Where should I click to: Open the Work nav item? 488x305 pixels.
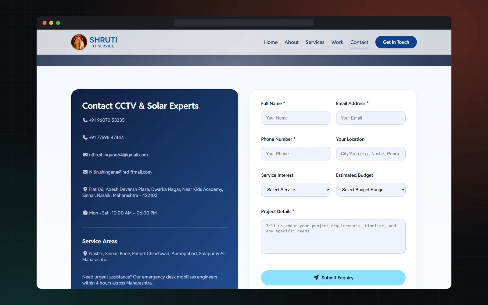click(x=337, y=42)
